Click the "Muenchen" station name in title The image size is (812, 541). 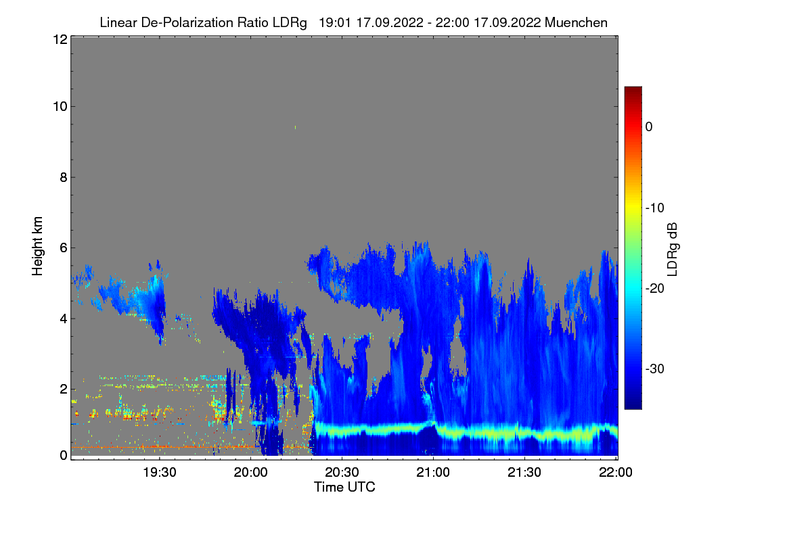576,22
